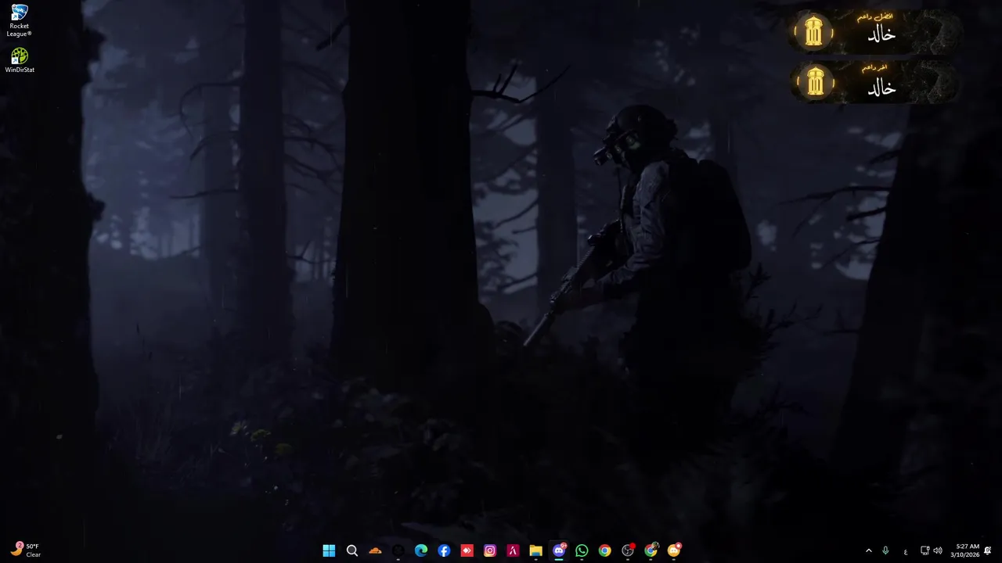
Task: Open the Facebook taskbar app
Action: 444,550
